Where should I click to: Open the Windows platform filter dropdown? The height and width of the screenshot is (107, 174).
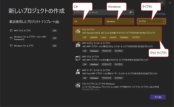[119, 21]
